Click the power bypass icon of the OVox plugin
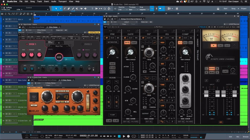Image resolution: width=250 pixels, height=140 pixels. [20, 30]
